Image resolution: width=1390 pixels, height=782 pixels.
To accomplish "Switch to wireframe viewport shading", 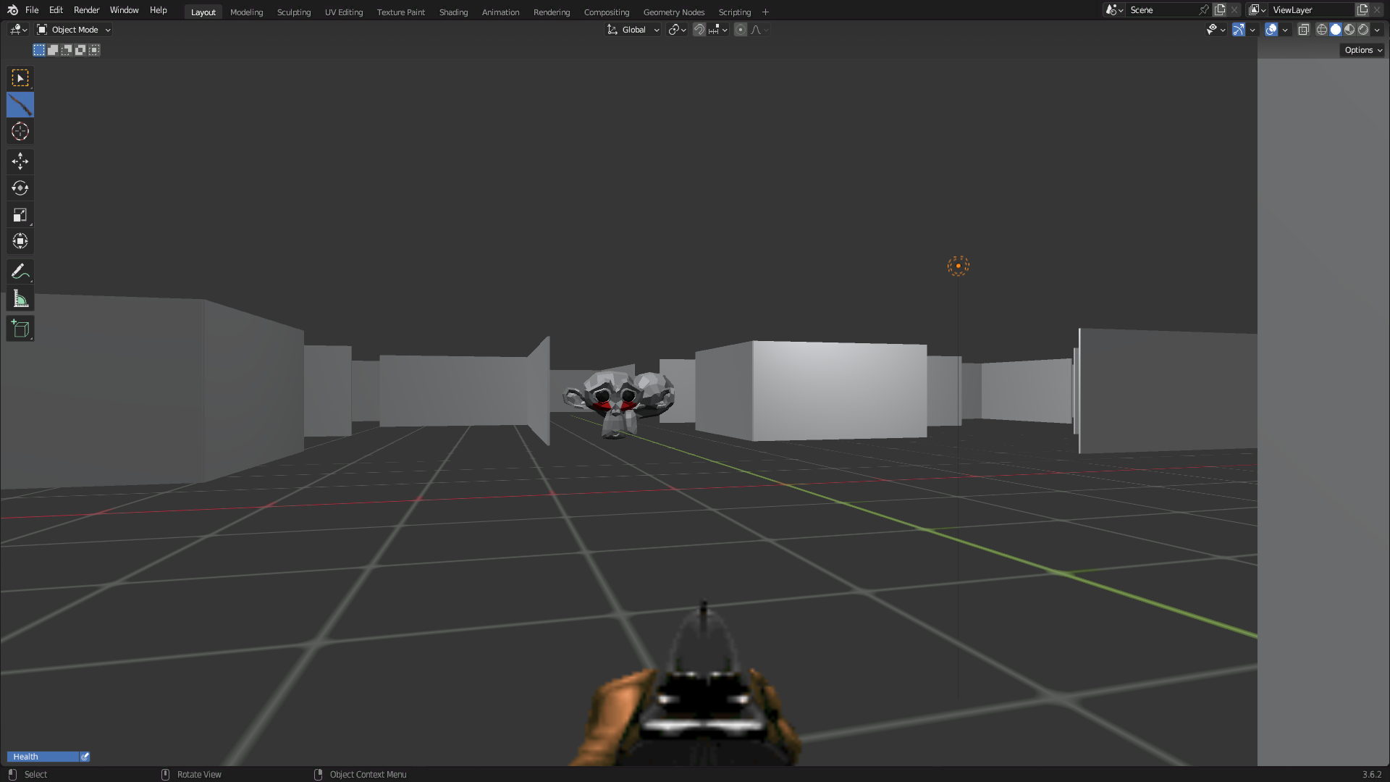I will (1321, 30).
